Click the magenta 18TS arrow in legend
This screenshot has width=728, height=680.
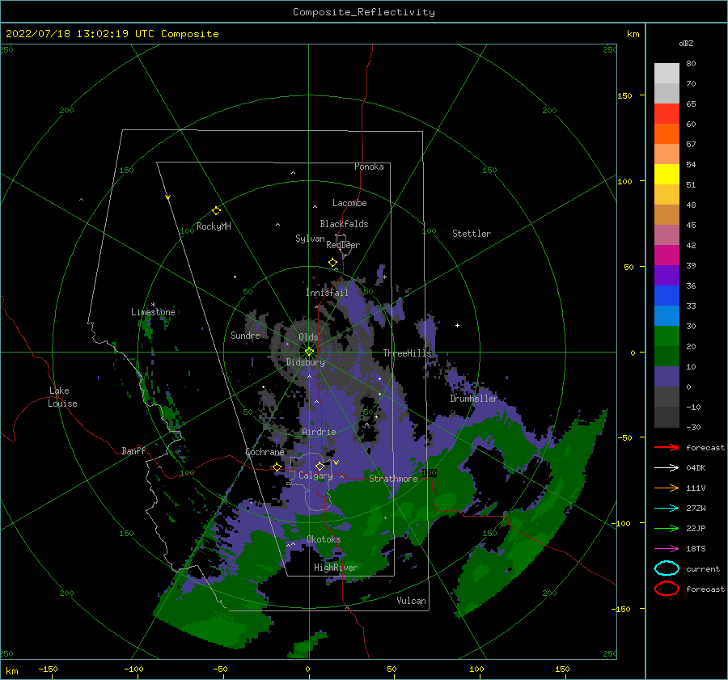[667, 549]
